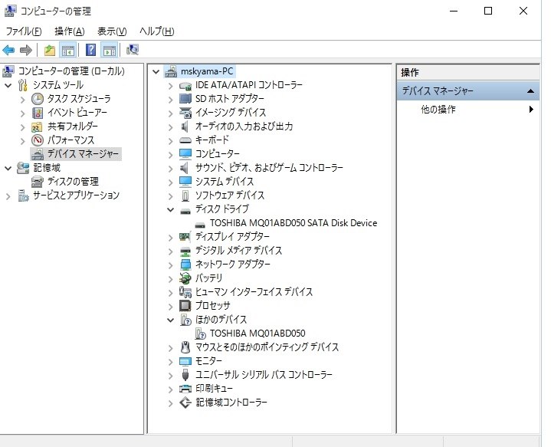The height and width of the screenshot is (447, 551).
Task: Click the イベント ビューアー icon
Action: coord(38,113)
